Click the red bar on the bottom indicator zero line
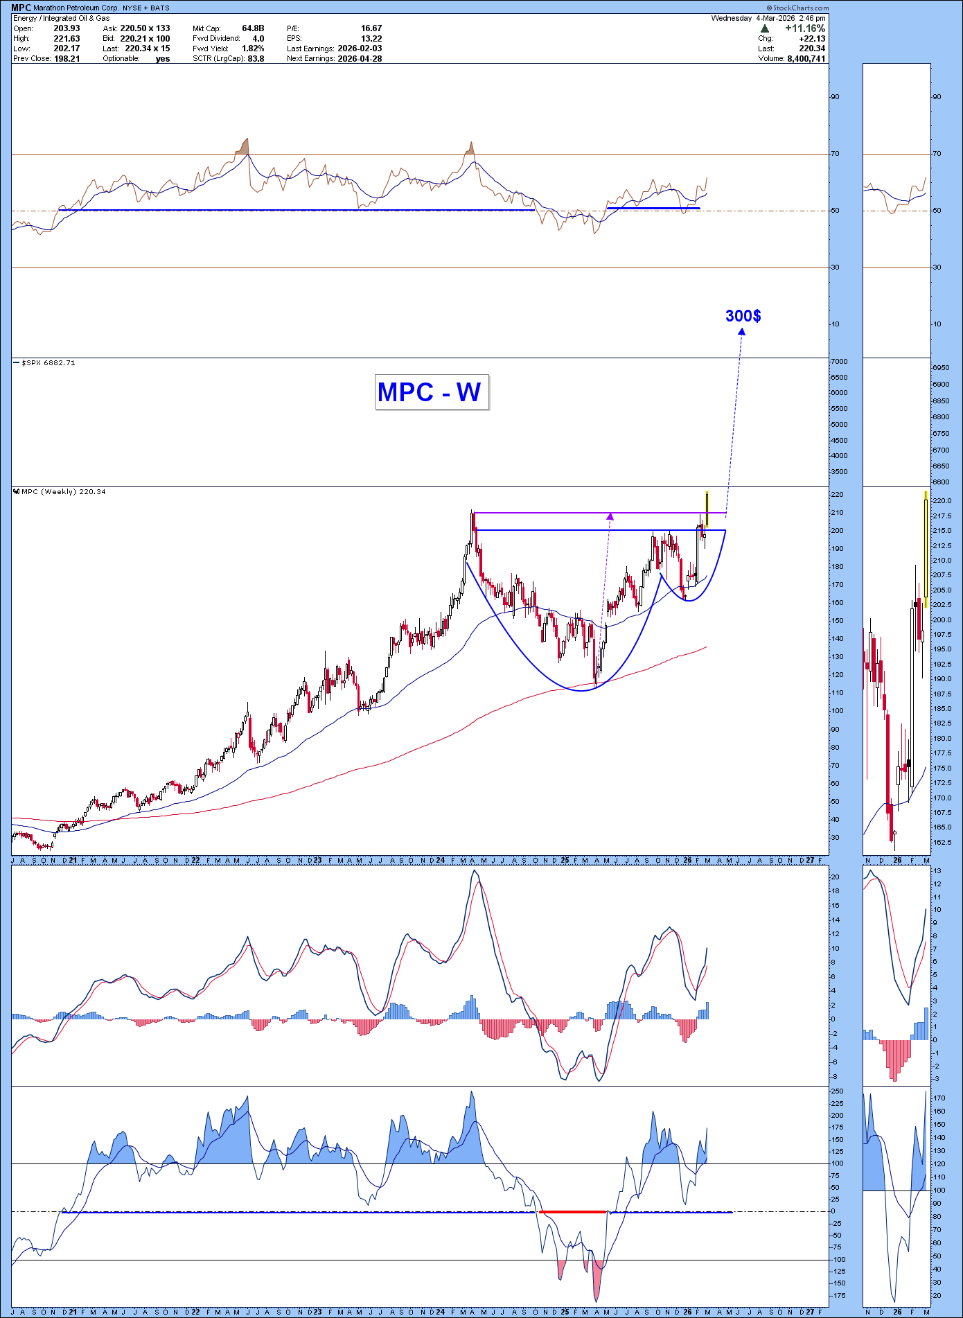The width and height of the screenshot is (963, 1318). (573, 1212)
